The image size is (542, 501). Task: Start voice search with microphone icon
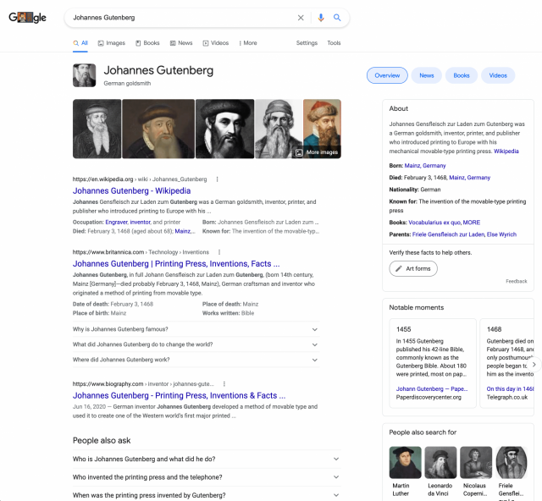click(x=321, y=18)
